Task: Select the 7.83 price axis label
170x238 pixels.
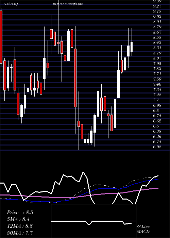Action: [x=157, y=69]
